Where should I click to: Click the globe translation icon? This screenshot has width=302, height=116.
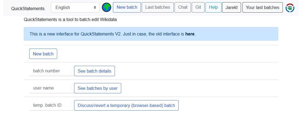(106, 8)
